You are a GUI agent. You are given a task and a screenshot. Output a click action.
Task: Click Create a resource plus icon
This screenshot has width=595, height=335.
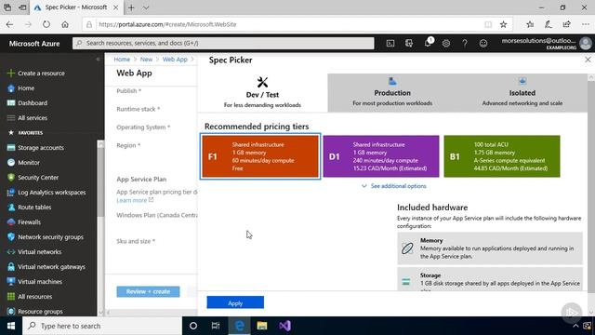(11, 73)
